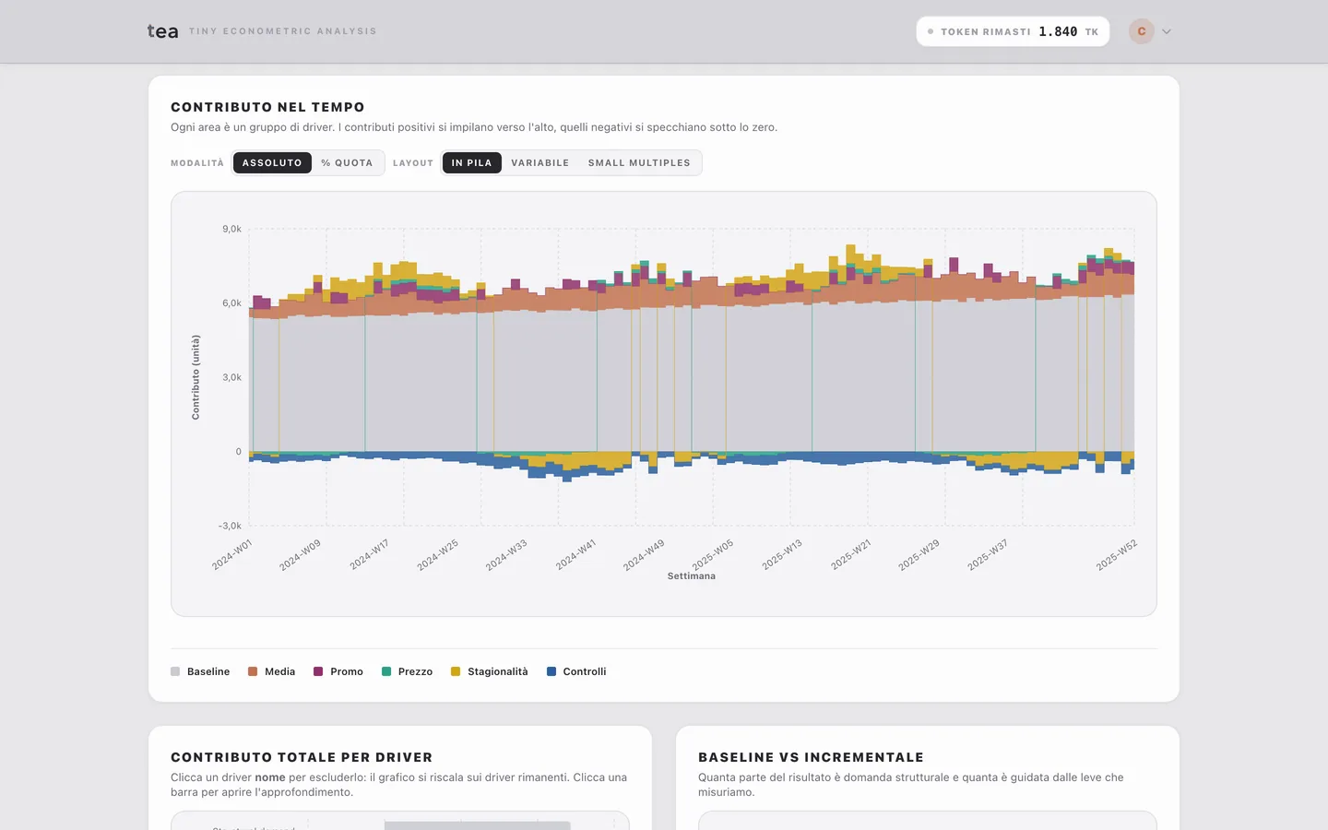This screenshot has height=830, width=1328.
Task: Click the 2025-W52 axis label
Action: [1117, 554]
